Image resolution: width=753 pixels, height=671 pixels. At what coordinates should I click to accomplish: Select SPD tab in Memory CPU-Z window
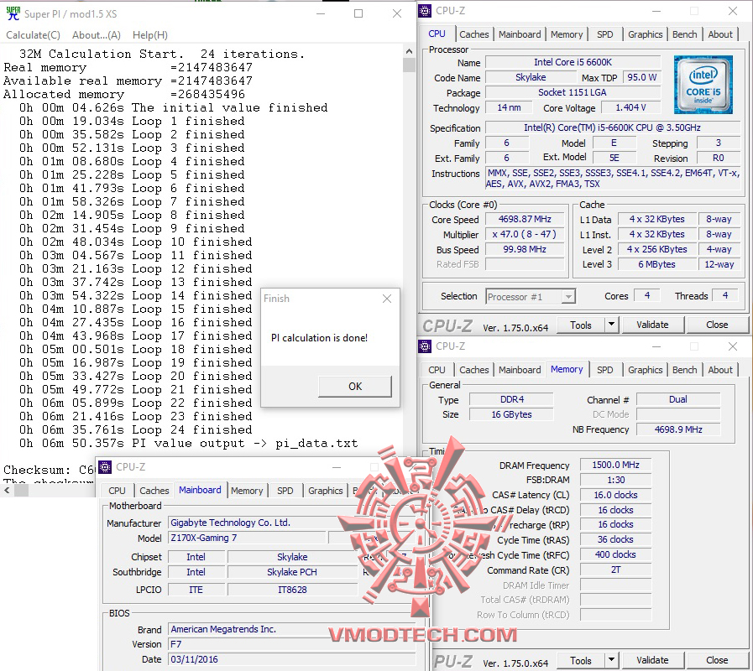604,370
